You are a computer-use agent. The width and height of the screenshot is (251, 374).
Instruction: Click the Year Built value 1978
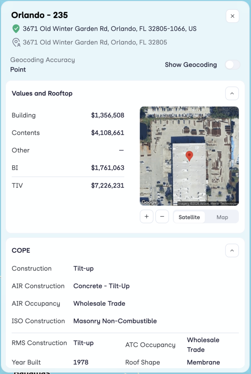click(81, 362)
